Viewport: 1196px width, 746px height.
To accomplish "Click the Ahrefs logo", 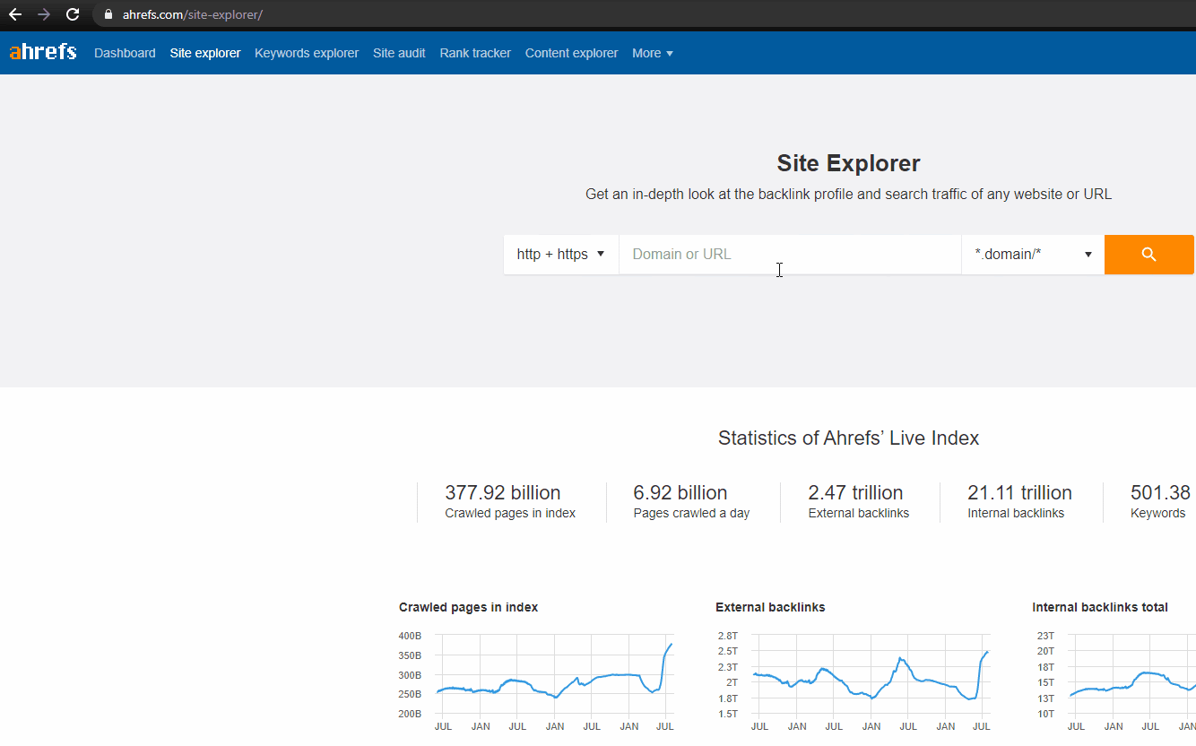I will point(42,52).
